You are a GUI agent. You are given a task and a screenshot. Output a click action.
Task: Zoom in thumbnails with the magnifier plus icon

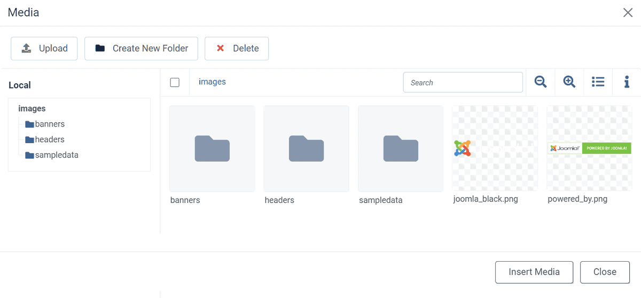569,82
